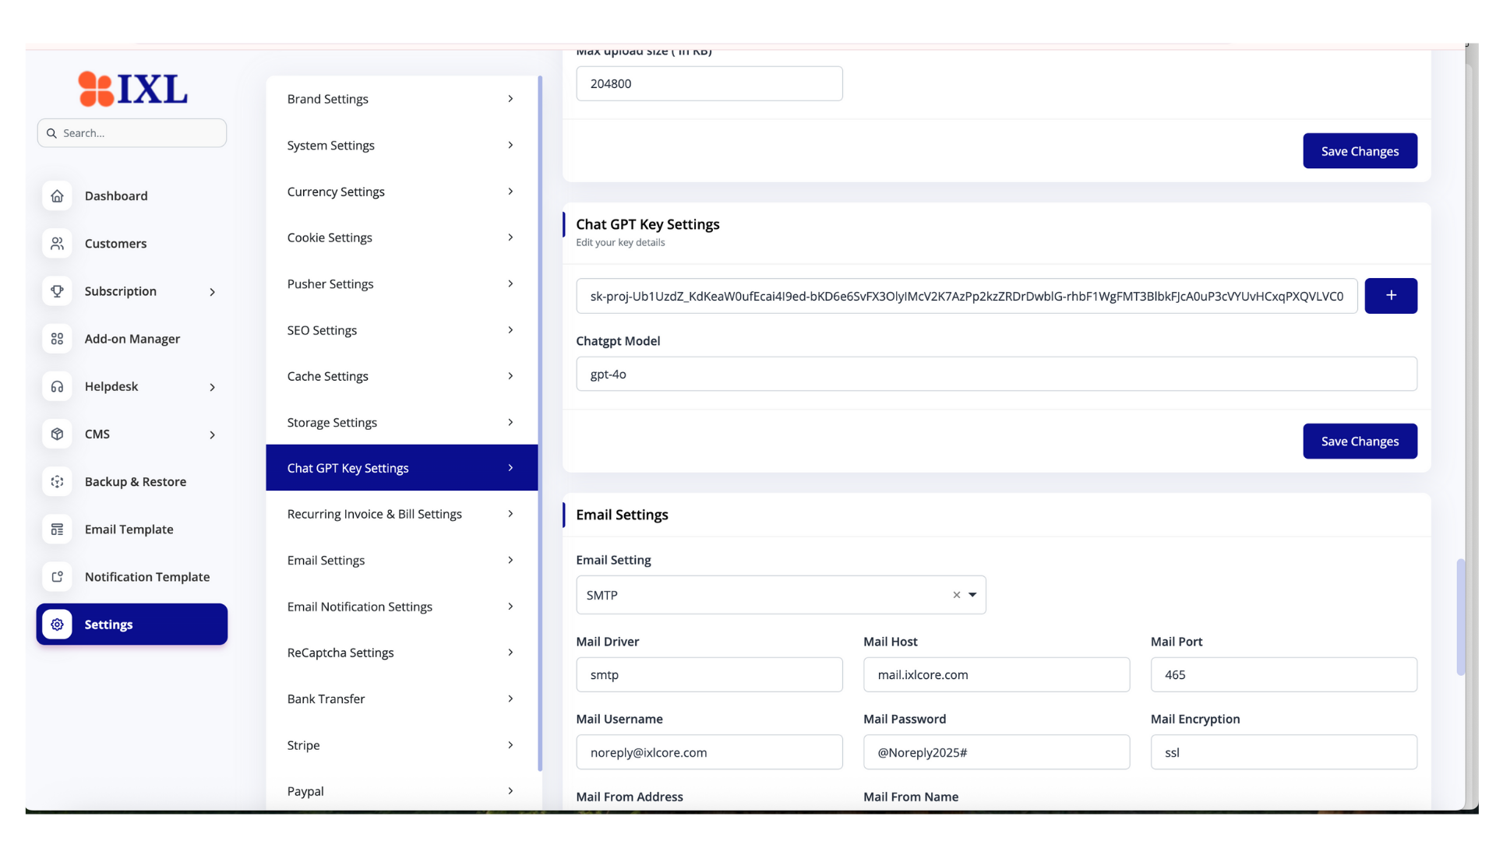1496x841 pixels.
Task: Click the Mail Username field
Action: (x=709, y=752)
